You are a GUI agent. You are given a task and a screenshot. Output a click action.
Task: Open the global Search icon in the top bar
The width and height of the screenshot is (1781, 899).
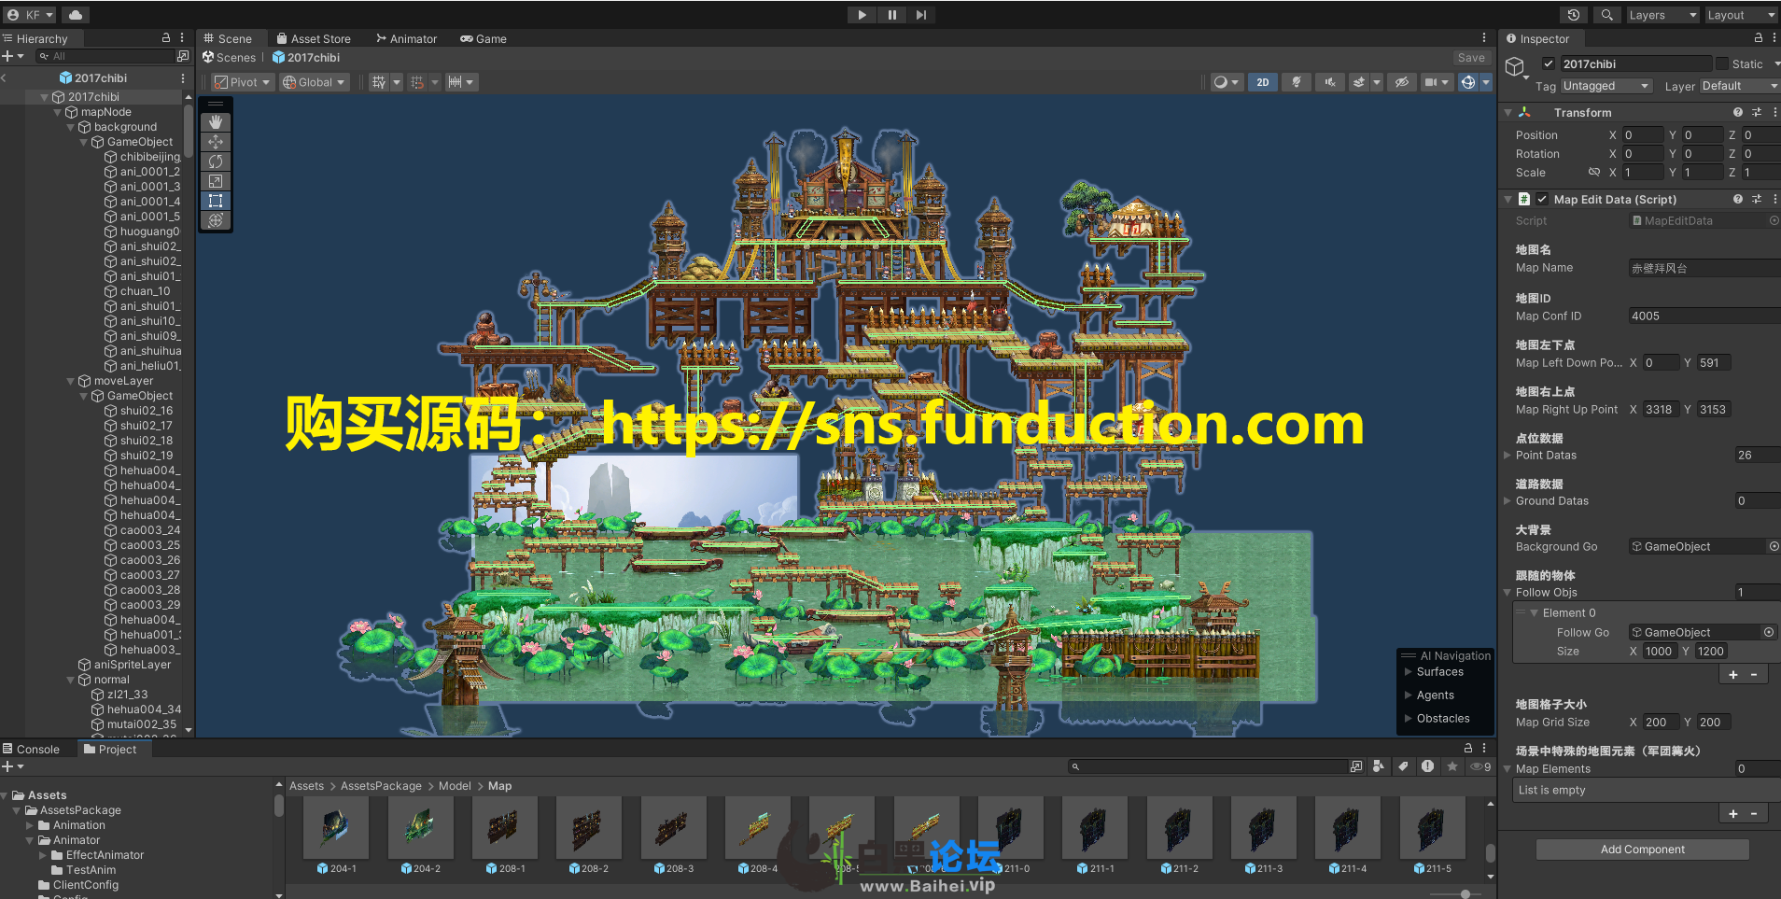tap(1606, 15)
